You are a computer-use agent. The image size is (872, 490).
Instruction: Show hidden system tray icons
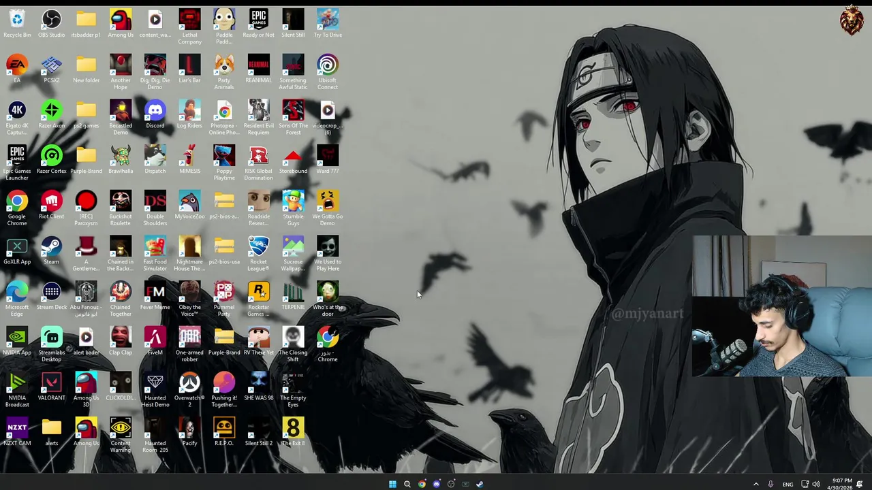tap(756, 484)
